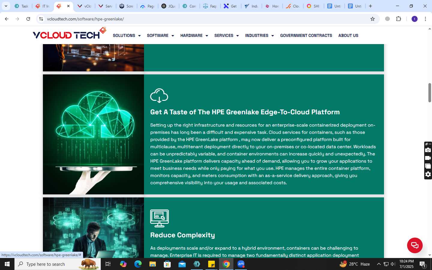Open the clock showing 10:24 PM
This screenshot has height=270, width=432.
pos(406,264)
